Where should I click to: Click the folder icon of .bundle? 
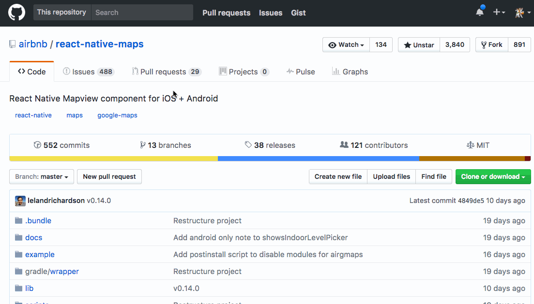tap(19, 220)
